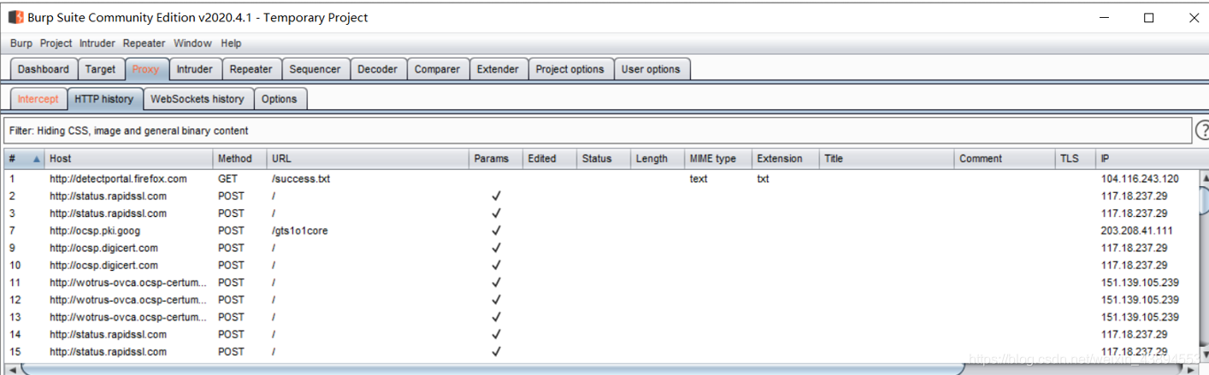Sort by the IP column header
1209x375 pixels.
pyautogui.click(x=1146, y=159)
